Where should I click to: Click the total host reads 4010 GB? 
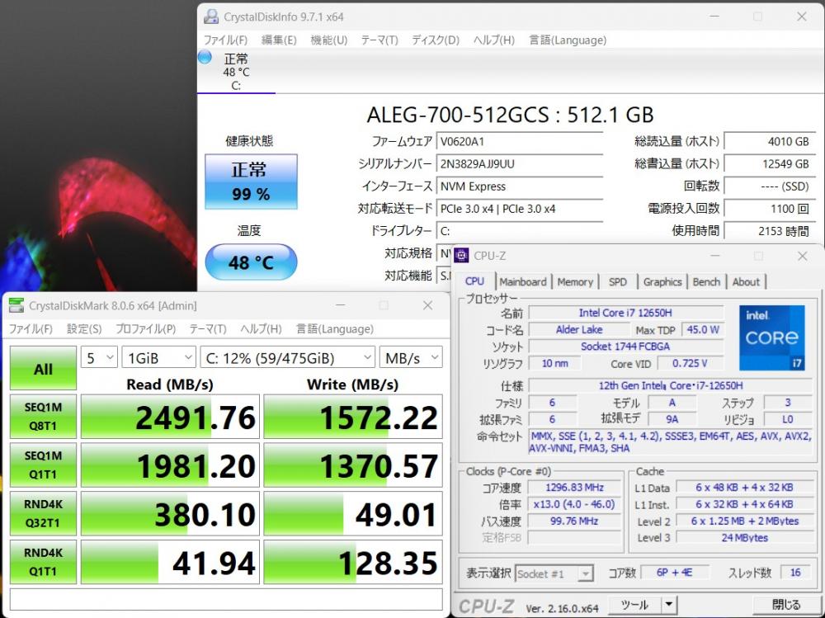(770, 142)
